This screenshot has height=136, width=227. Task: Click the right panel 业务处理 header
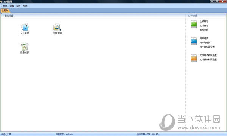tap(193, 15)
